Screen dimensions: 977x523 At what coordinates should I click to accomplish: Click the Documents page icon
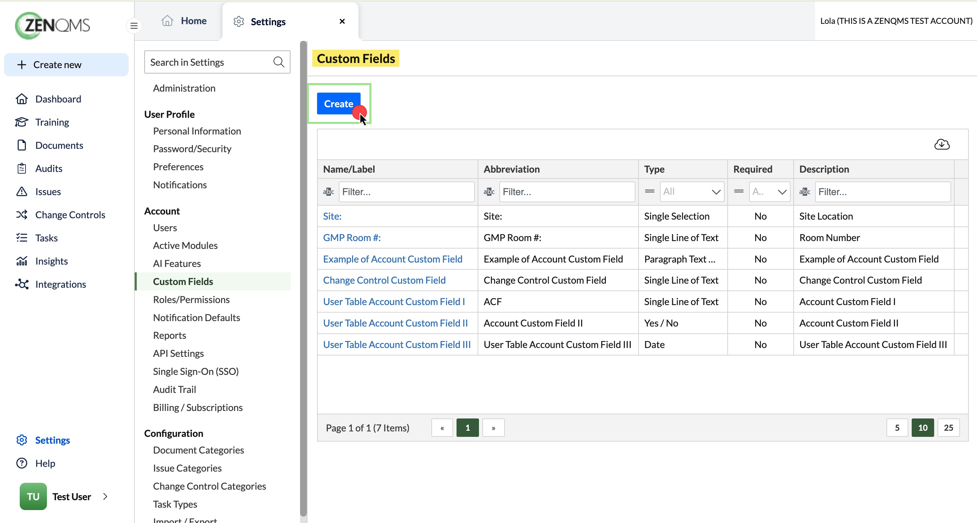click(22, 145)
